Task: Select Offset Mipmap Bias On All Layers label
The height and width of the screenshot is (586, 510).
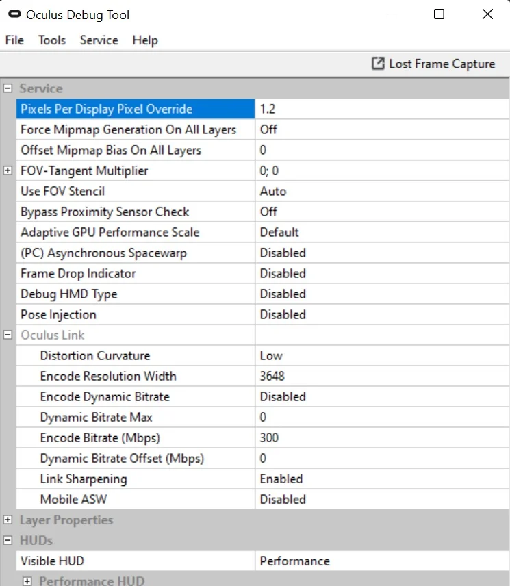Action: [111, 150]
